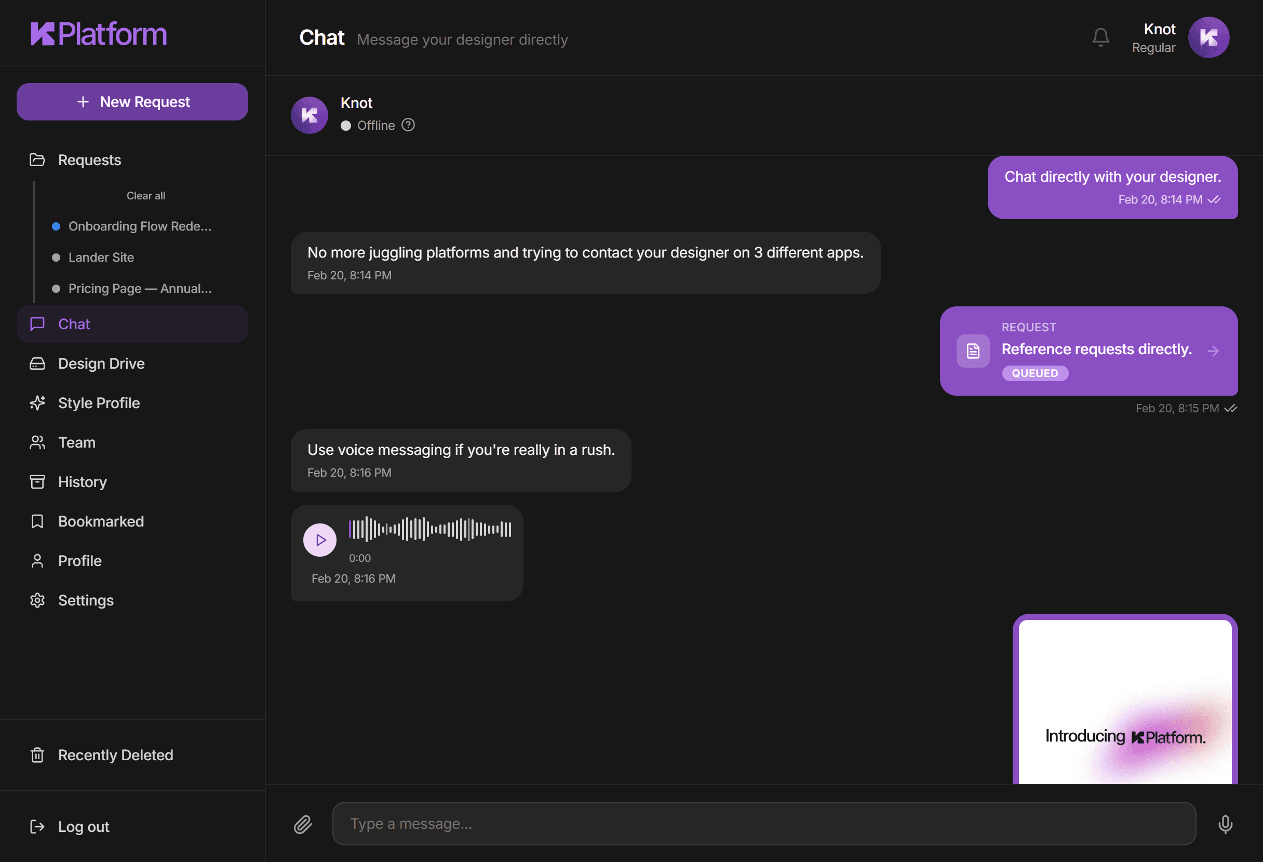Click the New Request button
Viewport: 1263px width, 862px height.
coord(132,102)
